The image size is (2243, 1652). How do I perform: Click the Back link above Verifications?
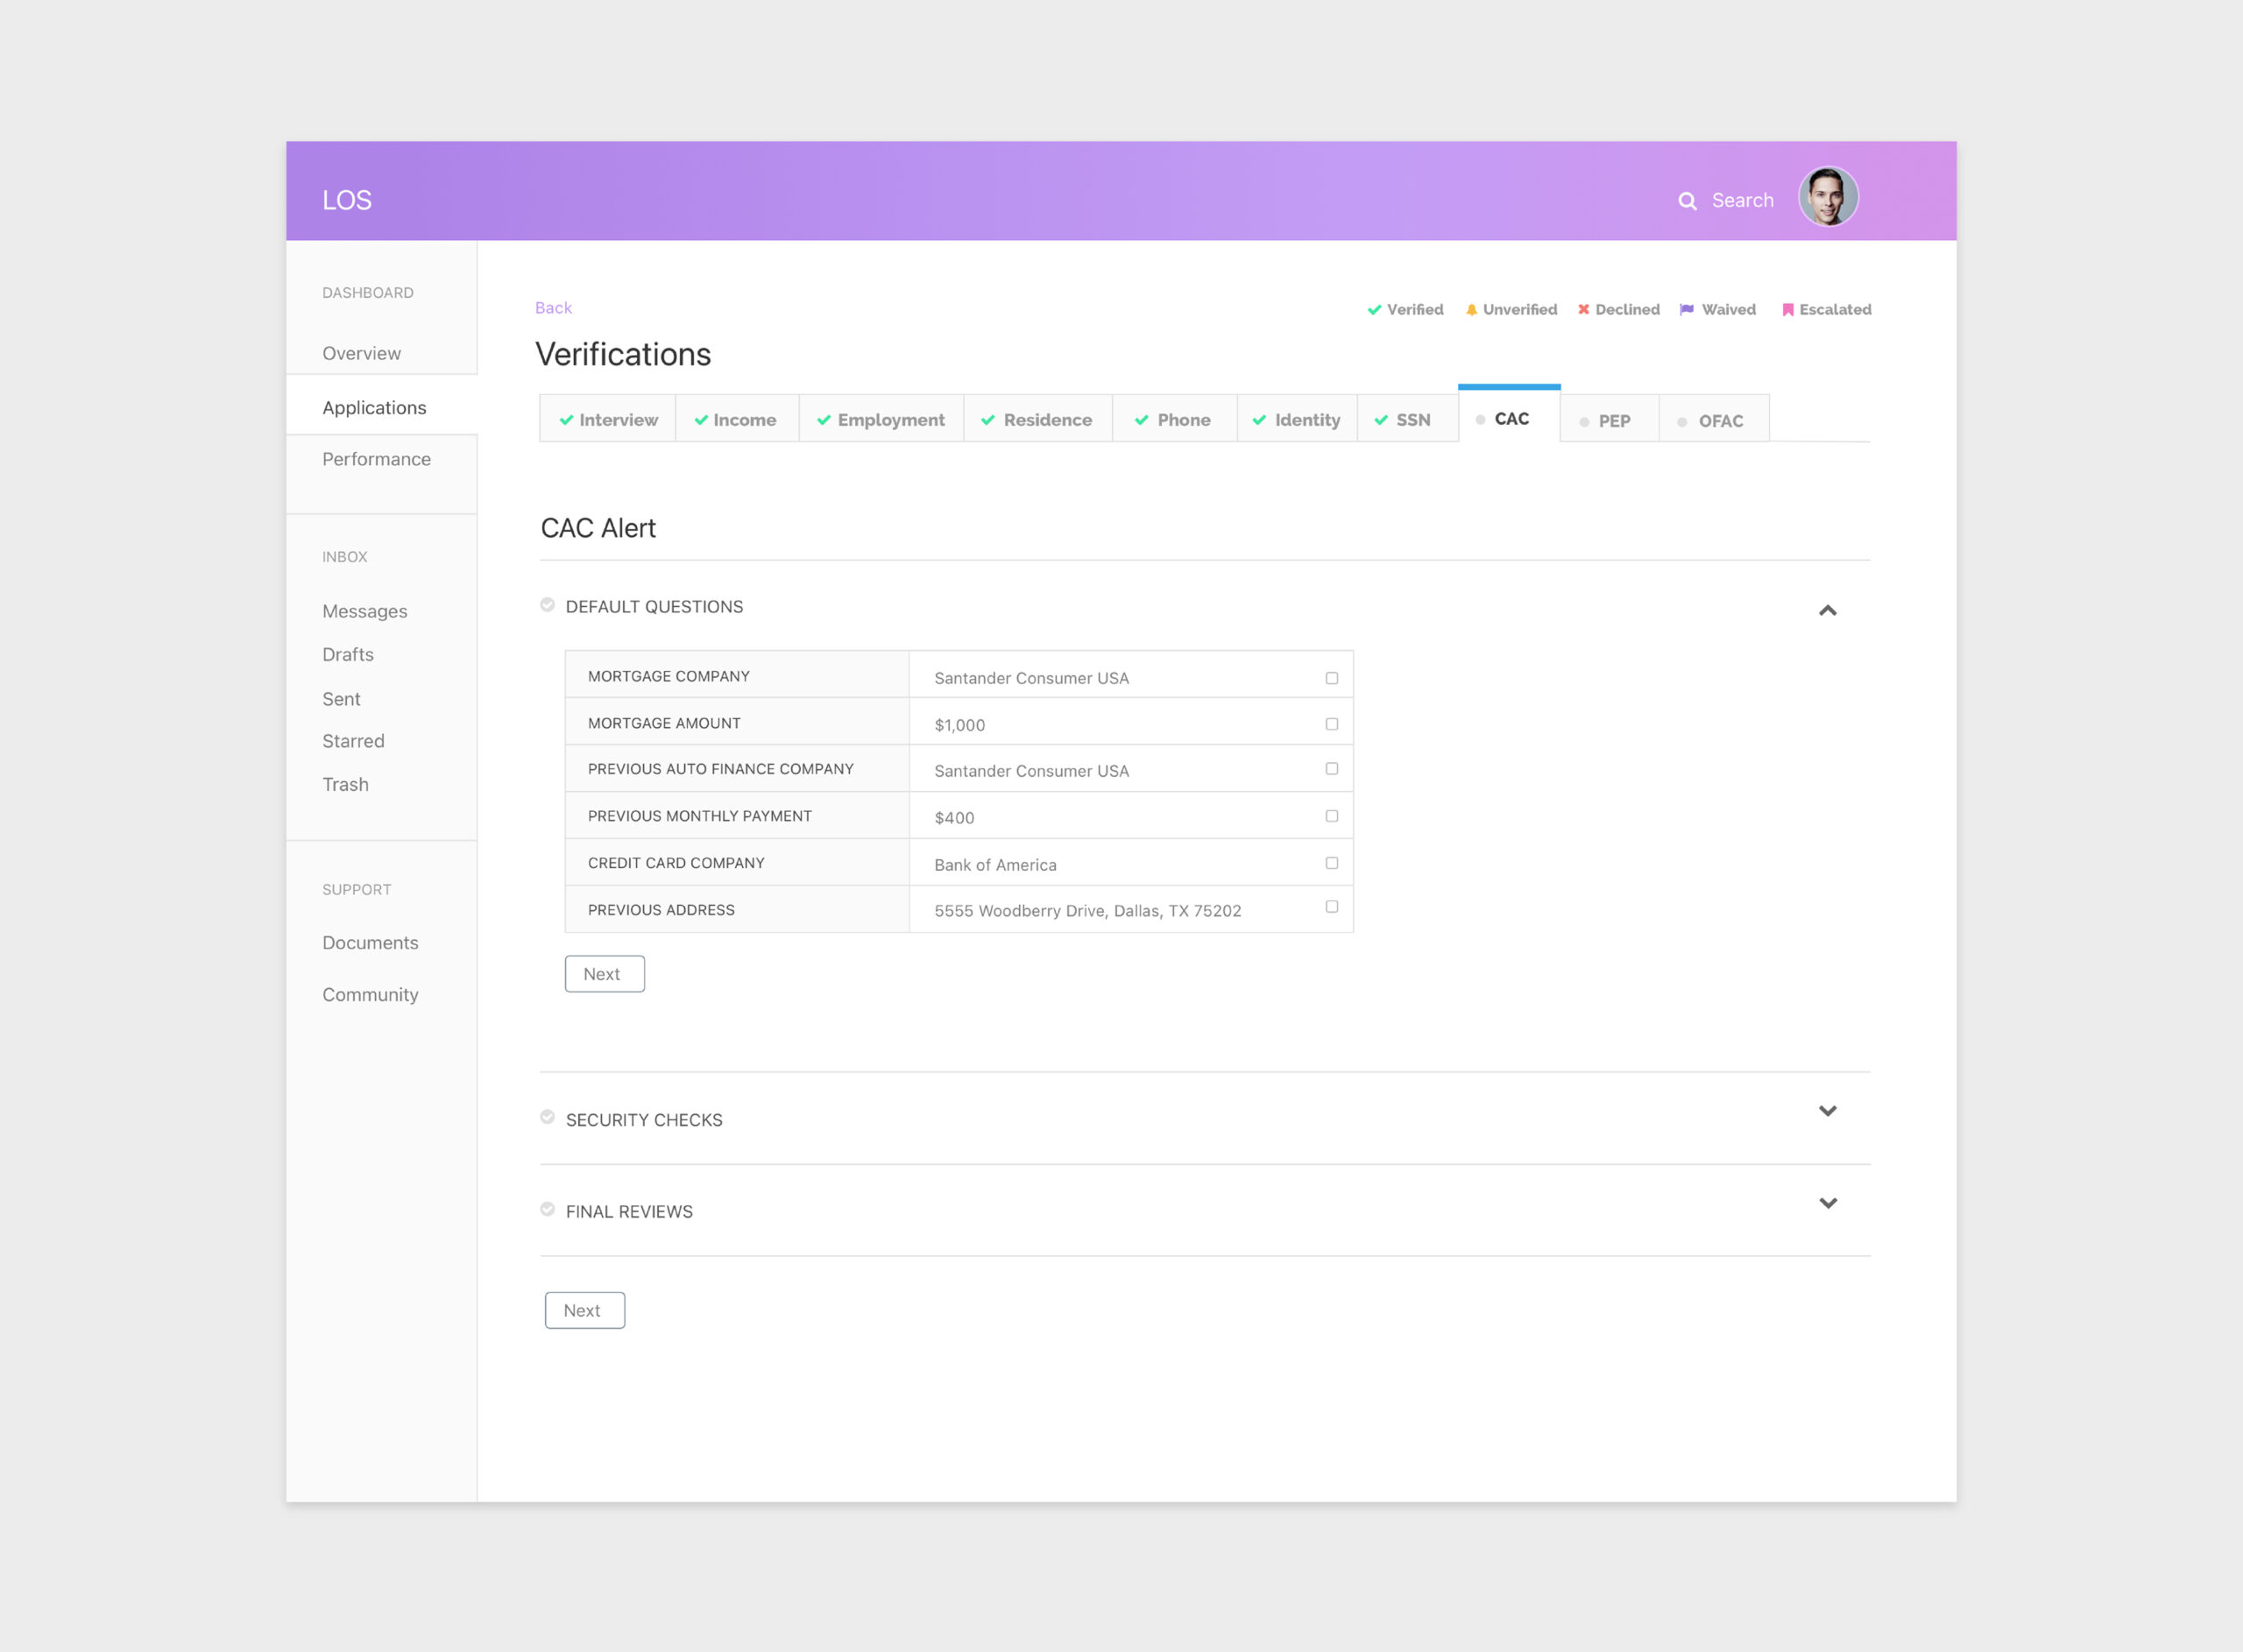coord(553,308)
